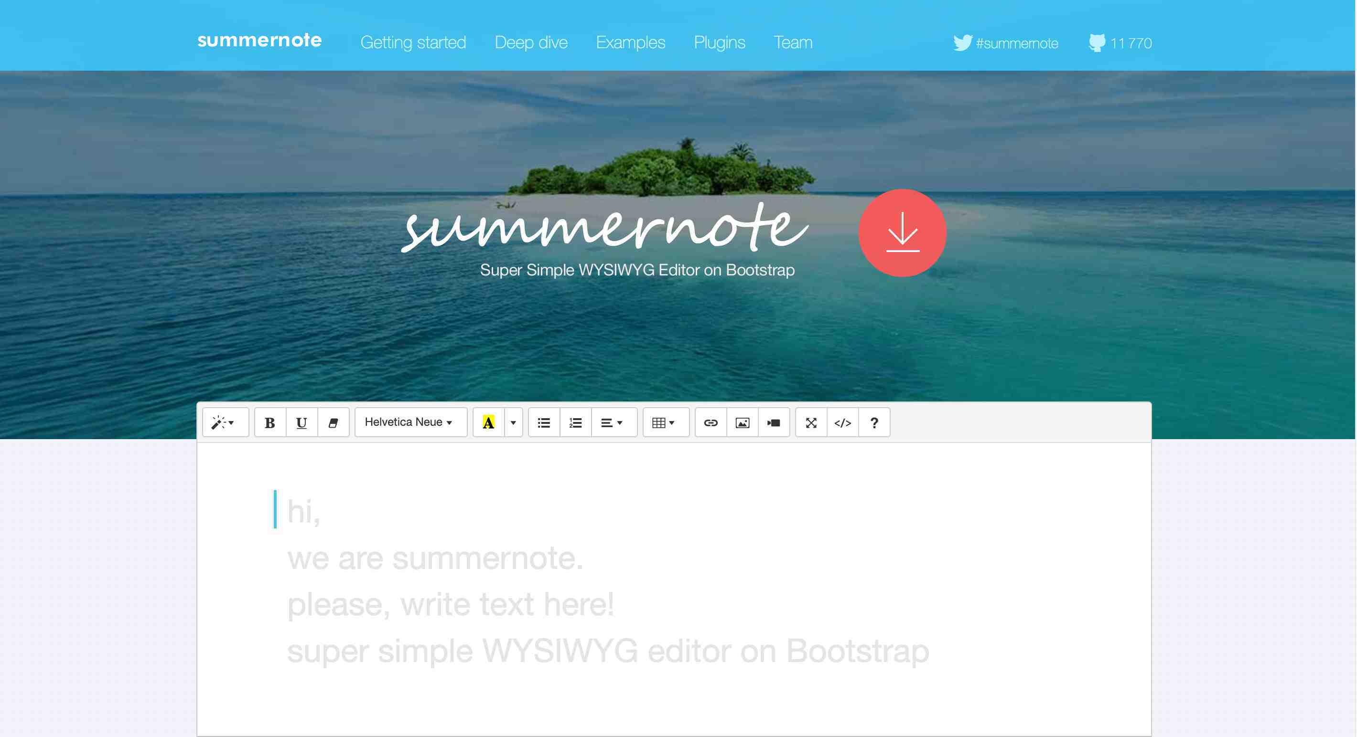The image size is (1357, 737).
Task: Open the editor help dialog
Action: click(874, 421)
